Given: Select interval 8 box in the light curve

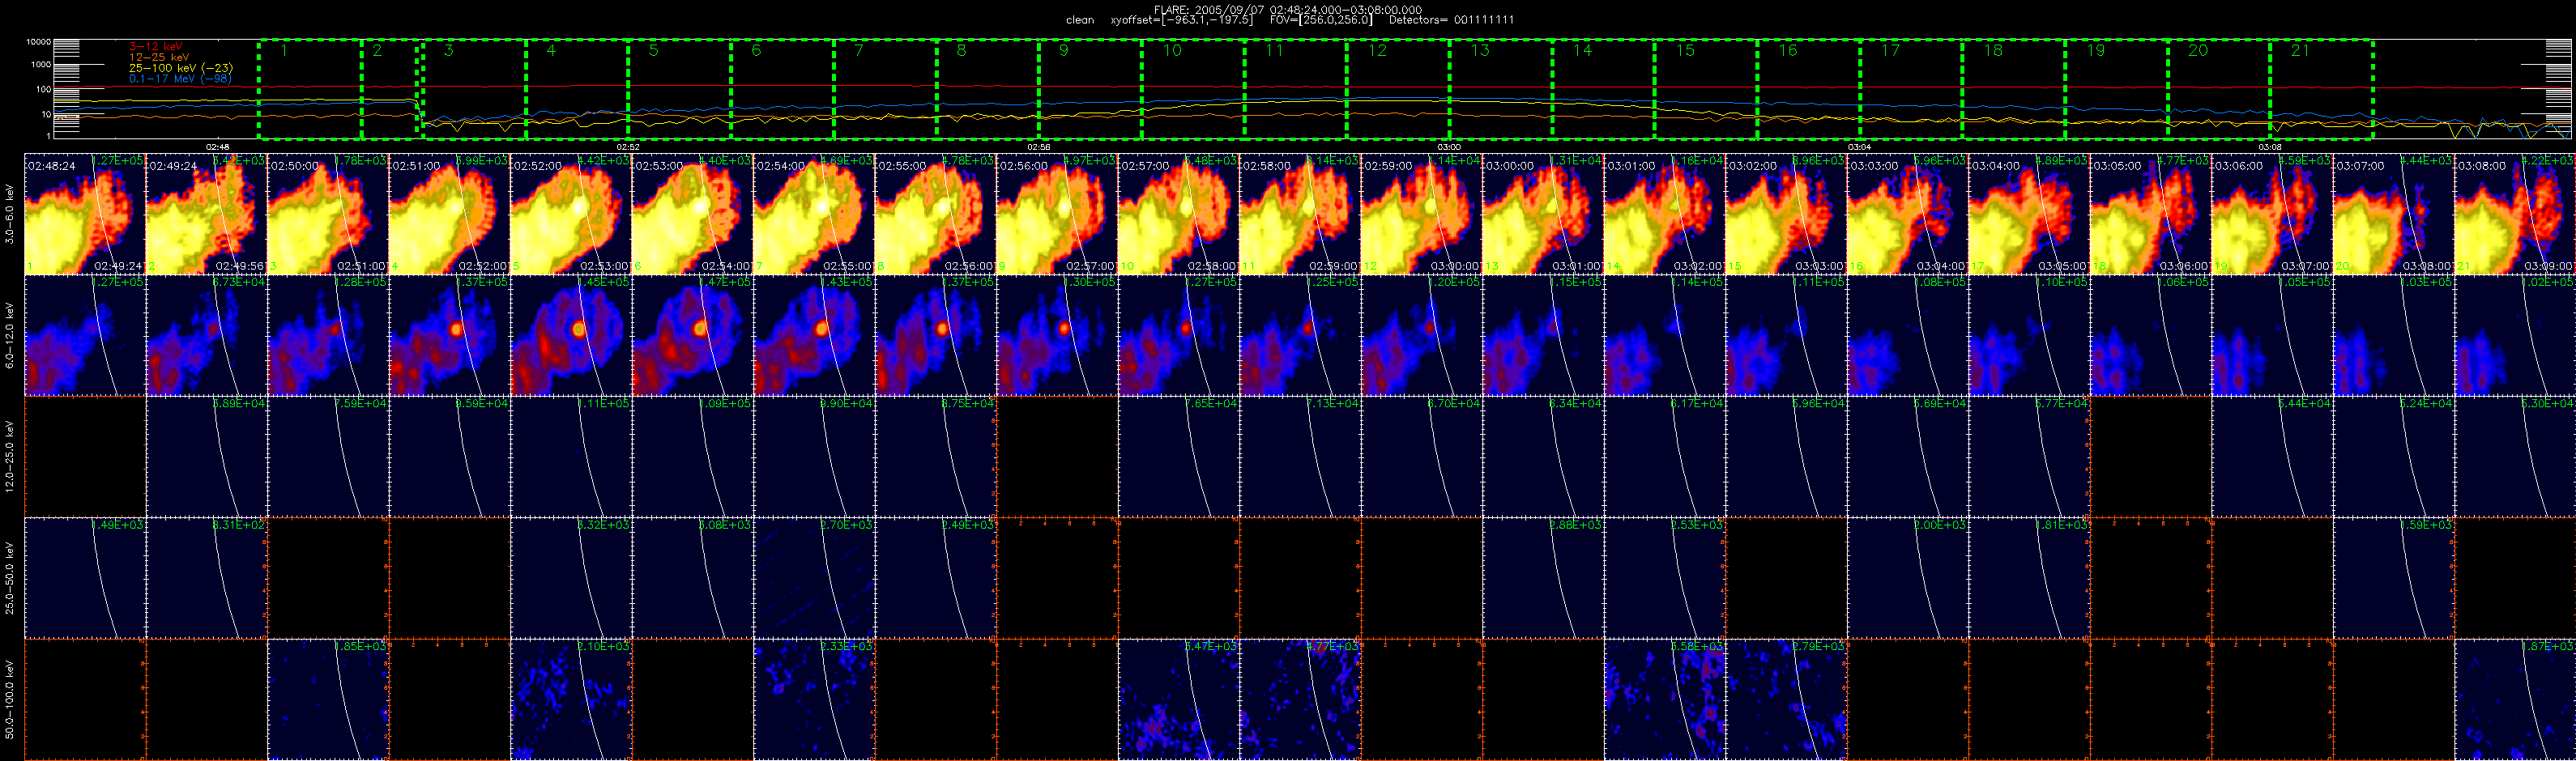Looking at the screenshot, I should click(x=988, y=89).
